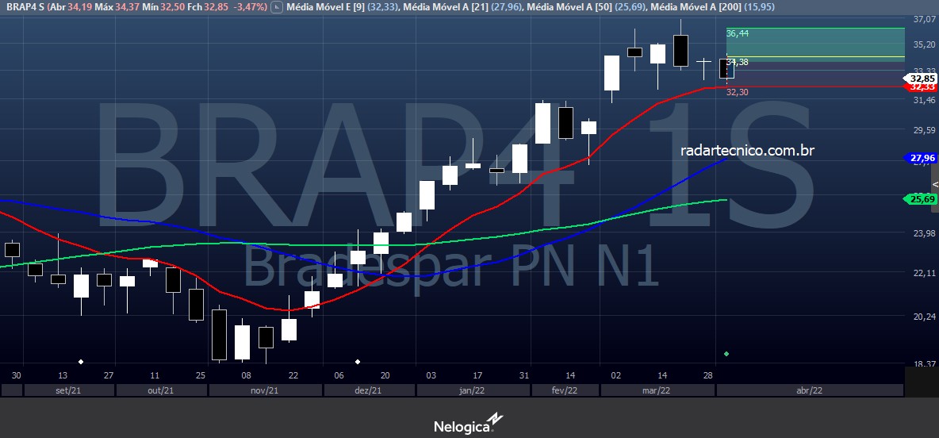
Task: Click the indicator icon before Média Móvel E [9]
Action: click(x=275, y=7)
